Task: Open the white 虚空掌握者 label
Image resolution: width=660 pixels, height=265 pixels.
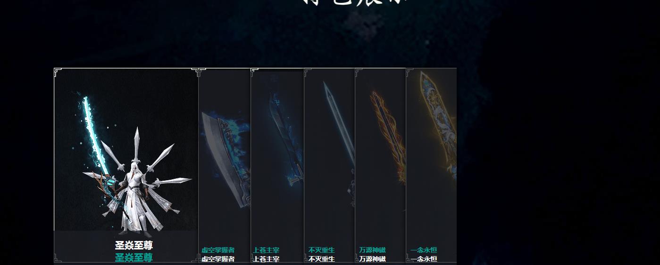Action: click(x=218, y=259)
